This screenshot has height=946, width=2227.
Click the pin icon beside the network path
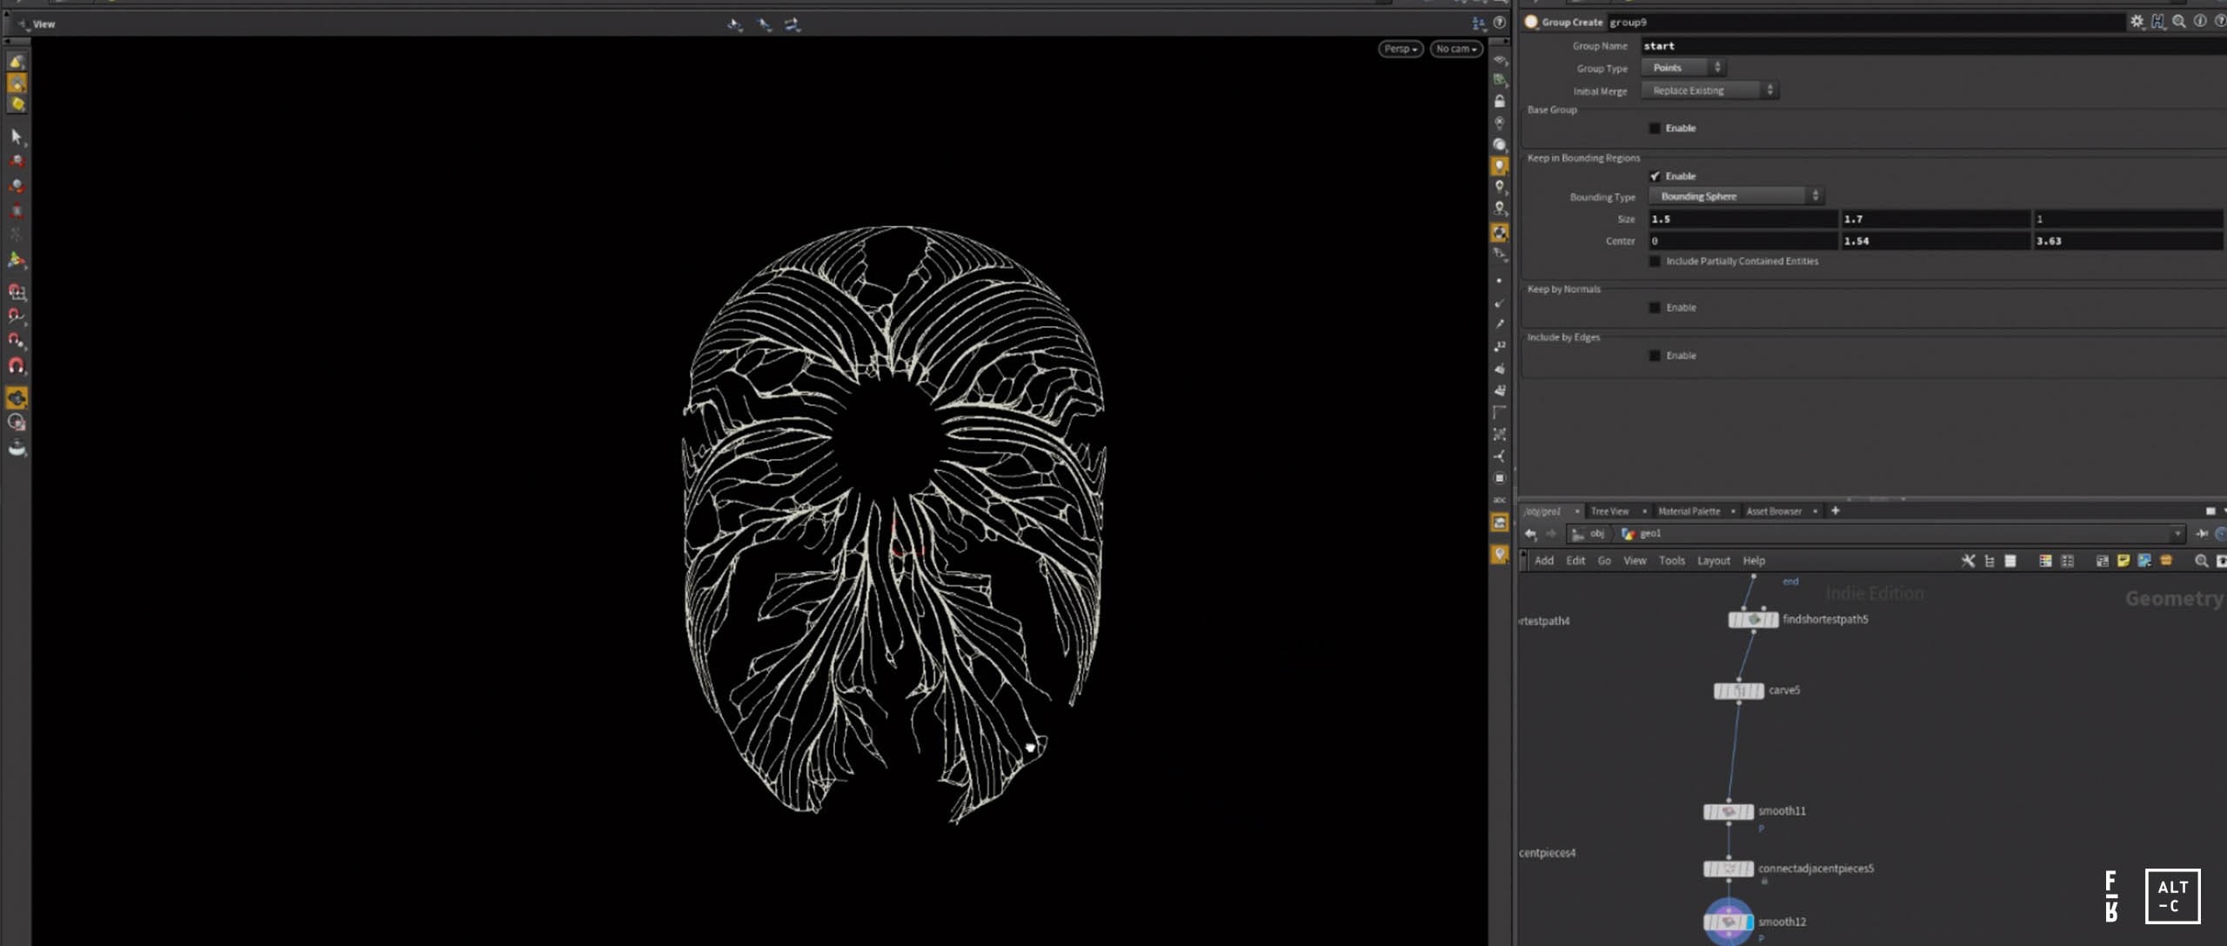click(x=2202, y=534)
